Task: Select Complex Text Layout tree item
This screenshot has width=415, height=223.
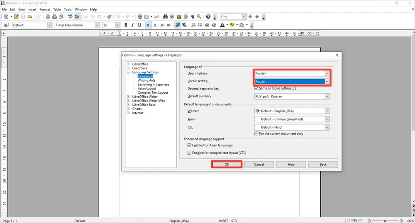Action: (153, 93)
